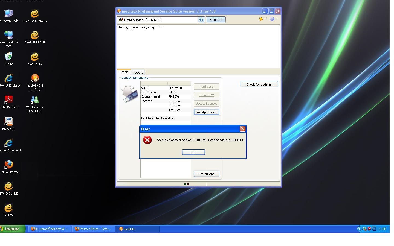Screen dimensions: 394x246
Task: Click the refresh device list arrows icon
Action: coord(201,20)
